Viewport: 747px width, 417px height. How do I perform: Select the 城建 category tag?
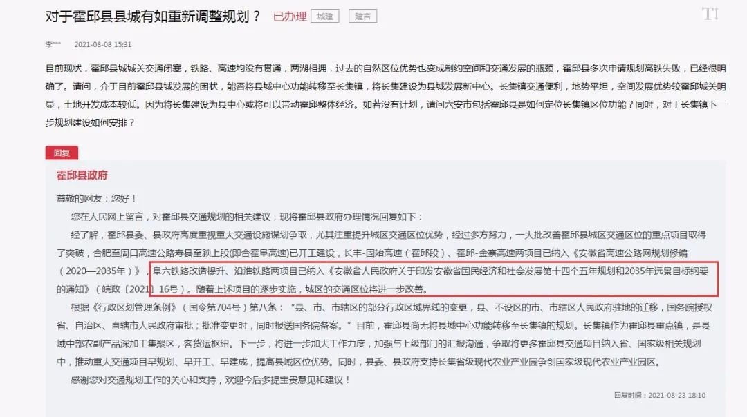pyautogui.click(x=325, y=16)
